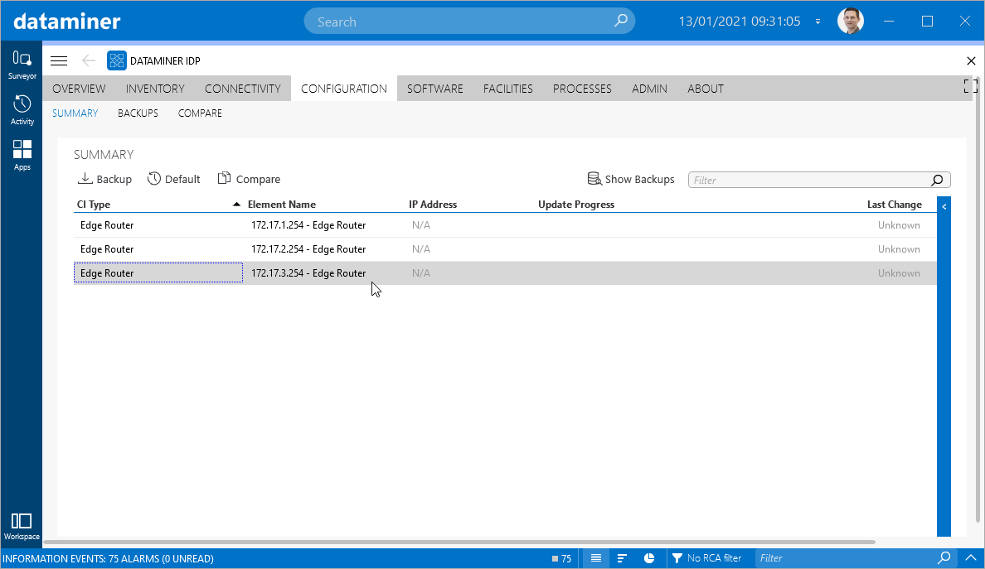Expand the blue side panel chevron
Screen dimensions: 985x569
click(x=944, y=205)
